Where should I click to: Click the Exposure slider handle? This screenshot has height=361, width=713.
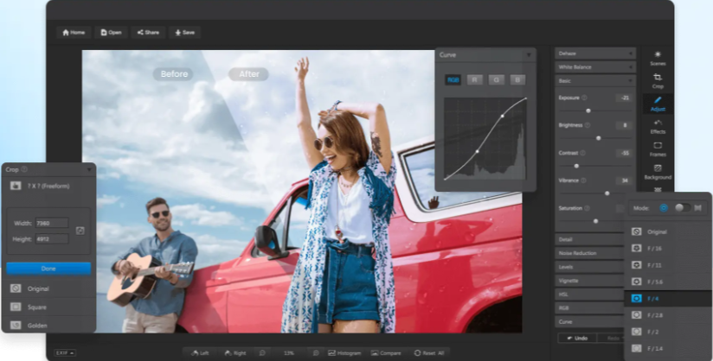(x=588, y=111)
